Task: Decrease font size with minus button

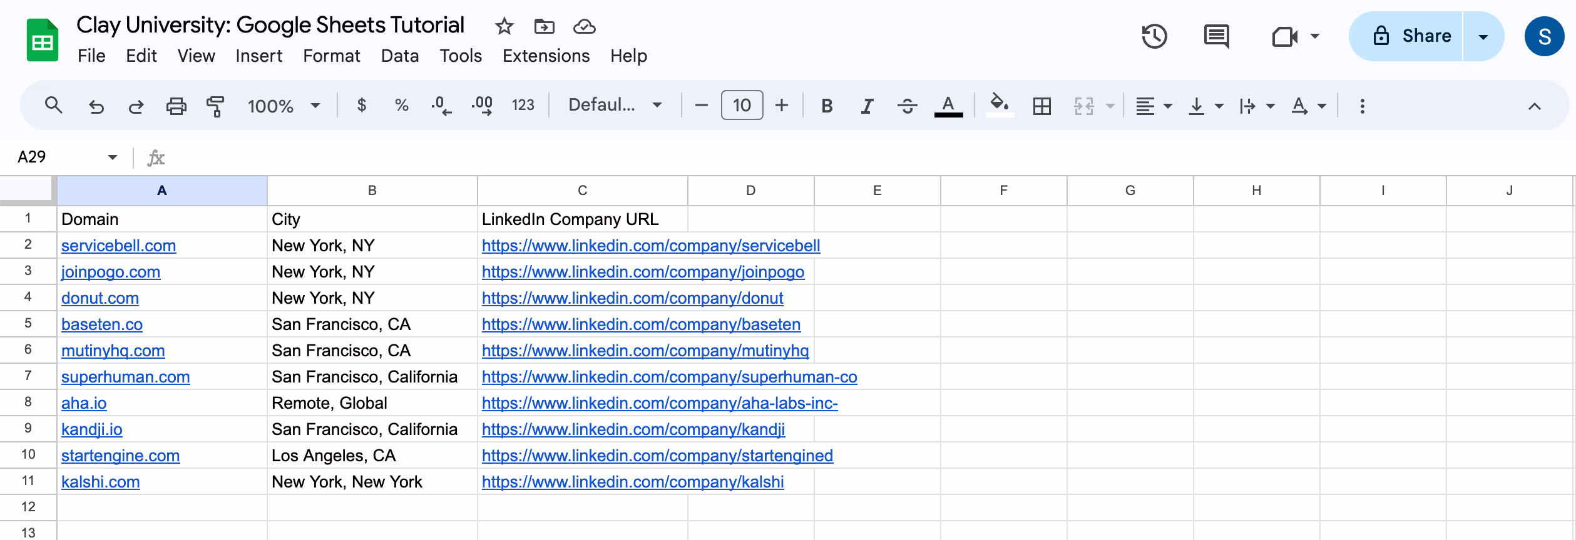Action: 701,105
